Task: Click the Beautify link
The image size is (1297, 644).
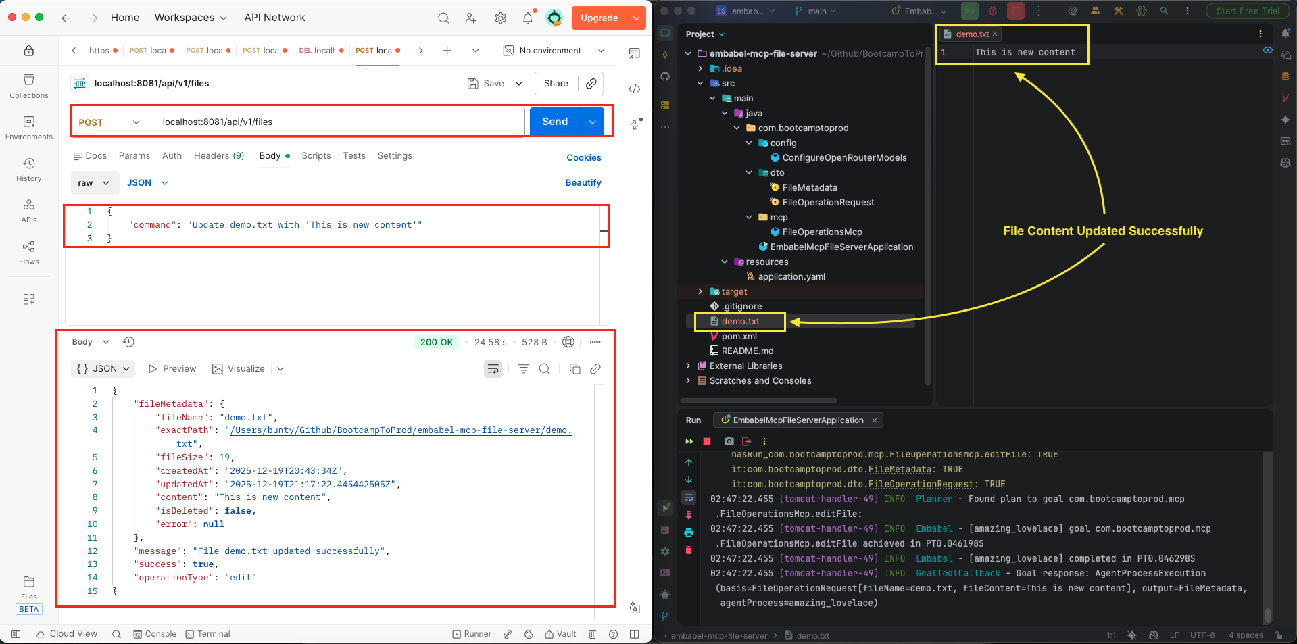Action: coord(583,183)
